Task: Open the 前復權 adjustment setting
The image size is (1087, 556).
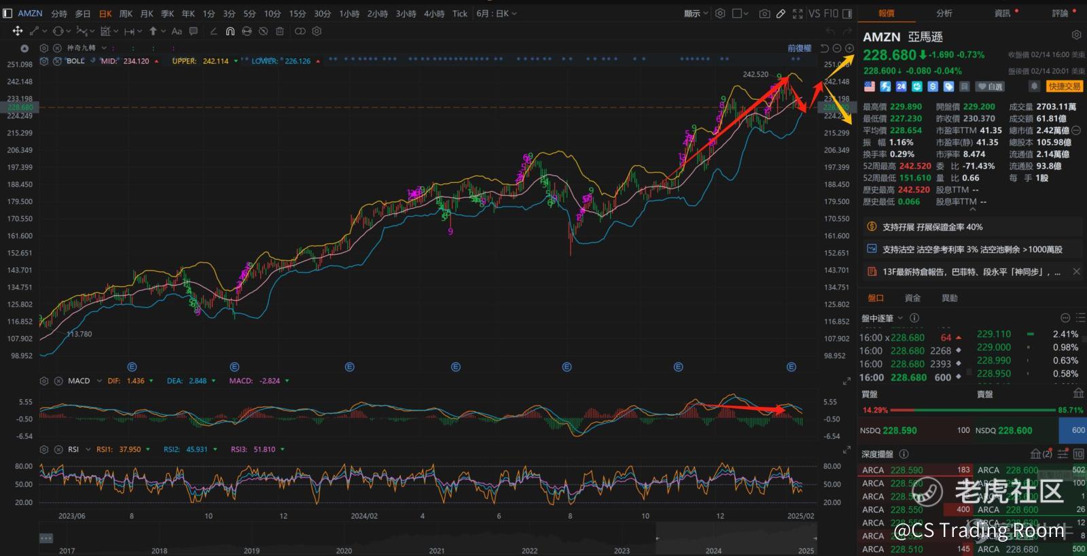Action: (x=800, y=48)
